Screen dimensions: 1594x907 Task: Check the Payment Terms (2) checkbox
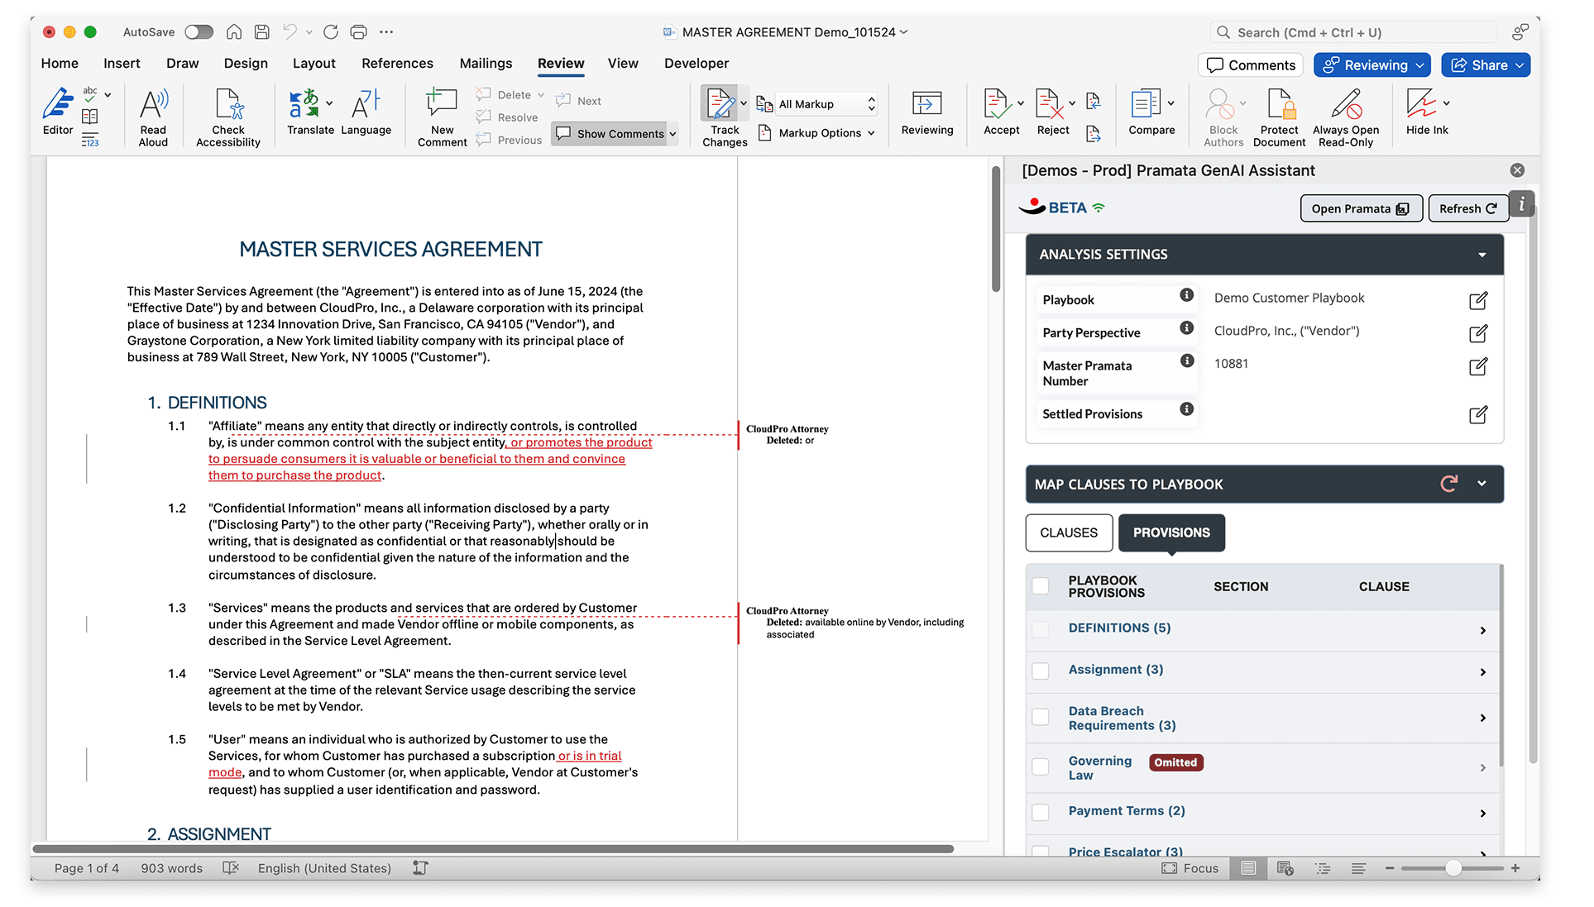1041,812
